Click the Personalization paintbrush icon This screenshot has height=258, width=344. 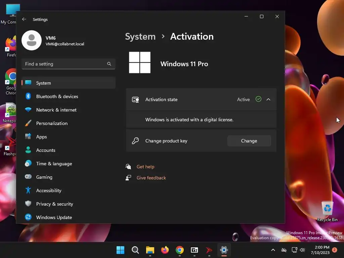point(28,123)
